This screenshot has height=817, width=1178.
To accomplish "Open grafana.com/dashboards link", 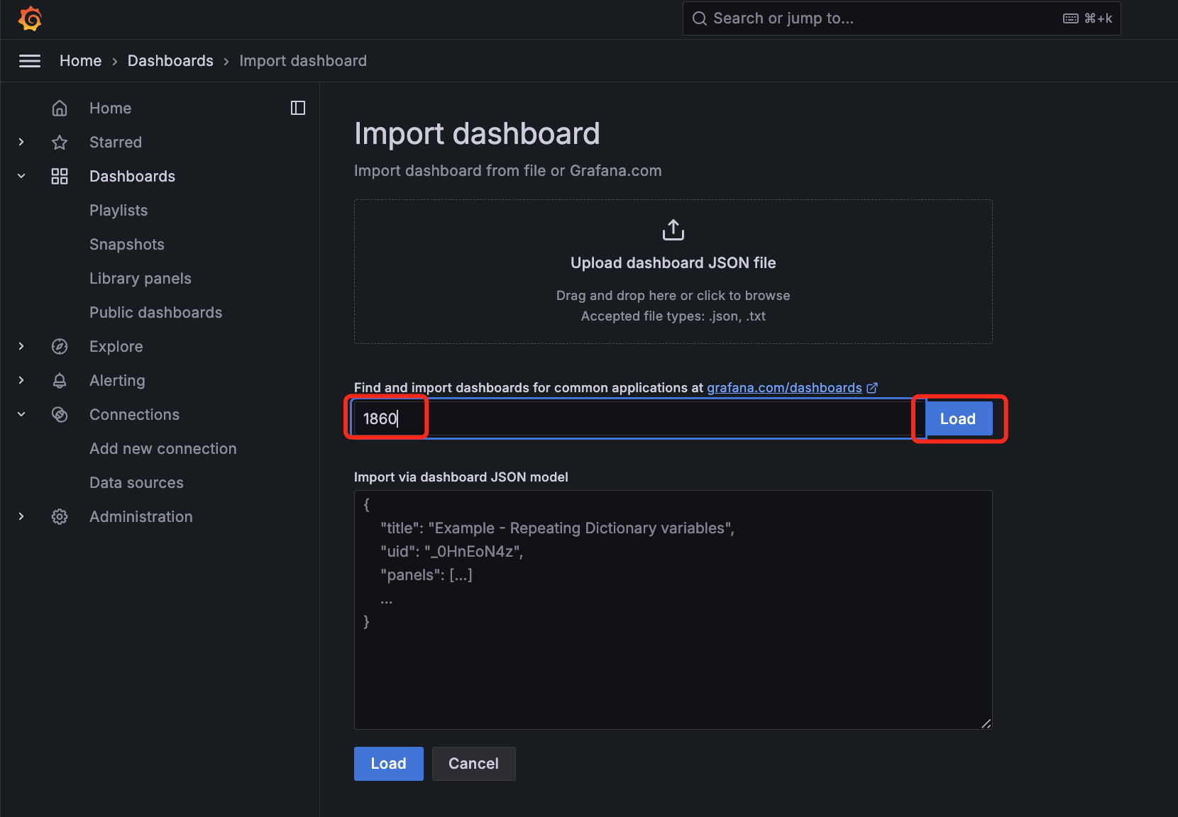I will [x=784, y=388].
